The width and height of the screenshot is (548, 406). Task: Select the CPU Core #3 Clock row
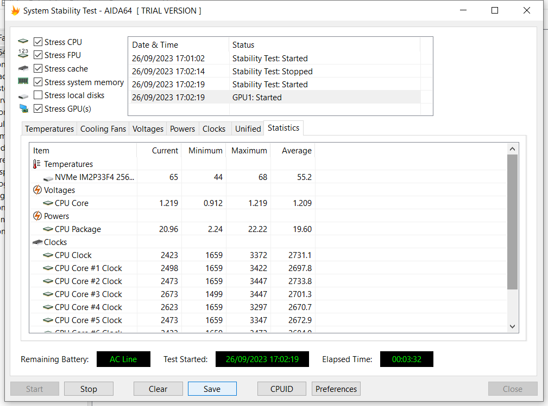(268, 294)
